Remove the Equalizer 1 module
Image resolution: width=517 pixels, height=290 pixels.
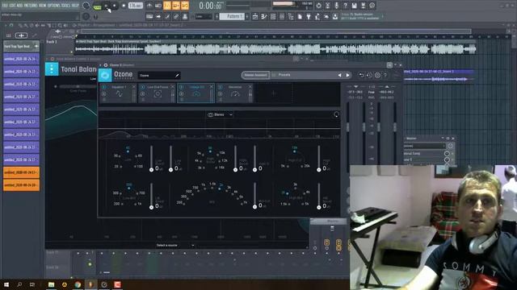134,87
